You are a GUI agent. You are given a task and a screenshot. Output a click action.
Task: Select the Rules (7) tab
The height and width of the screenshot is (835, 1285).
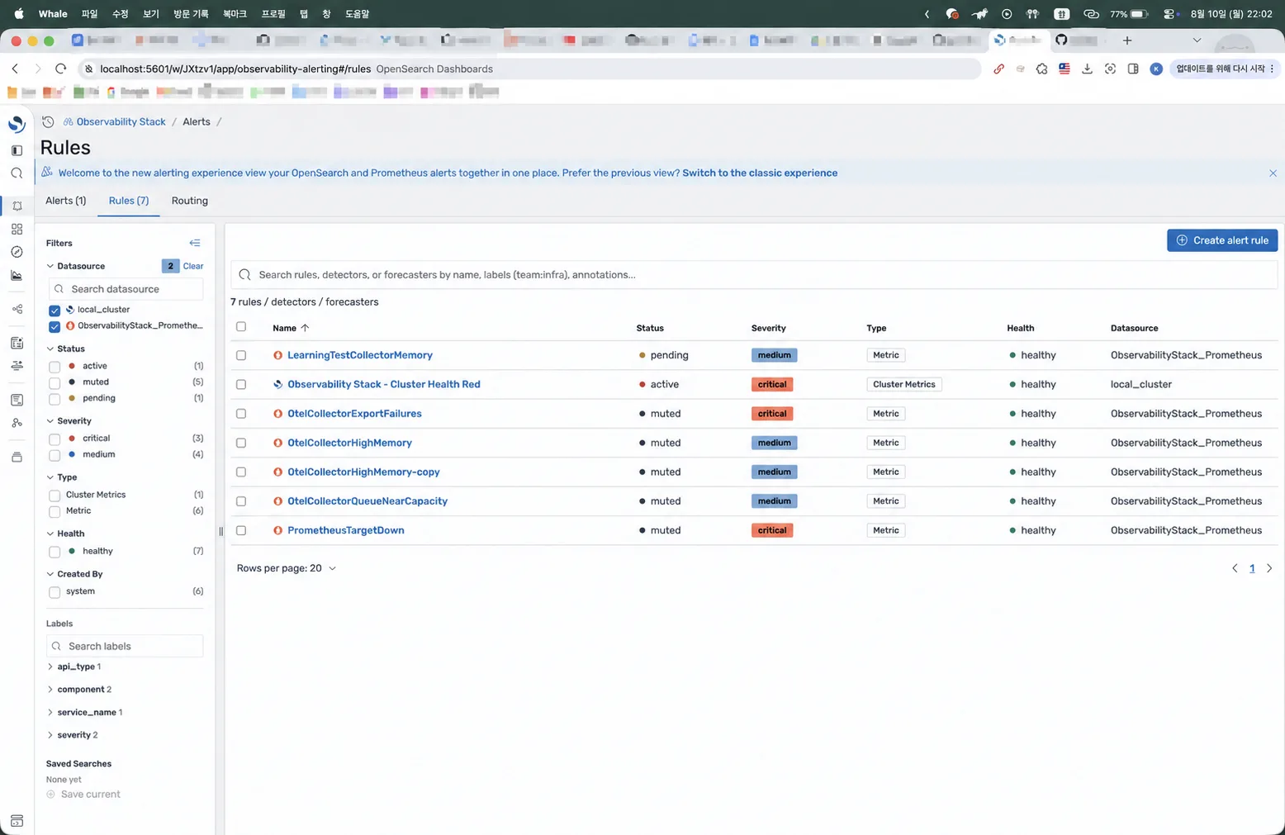tap(129, 201)
